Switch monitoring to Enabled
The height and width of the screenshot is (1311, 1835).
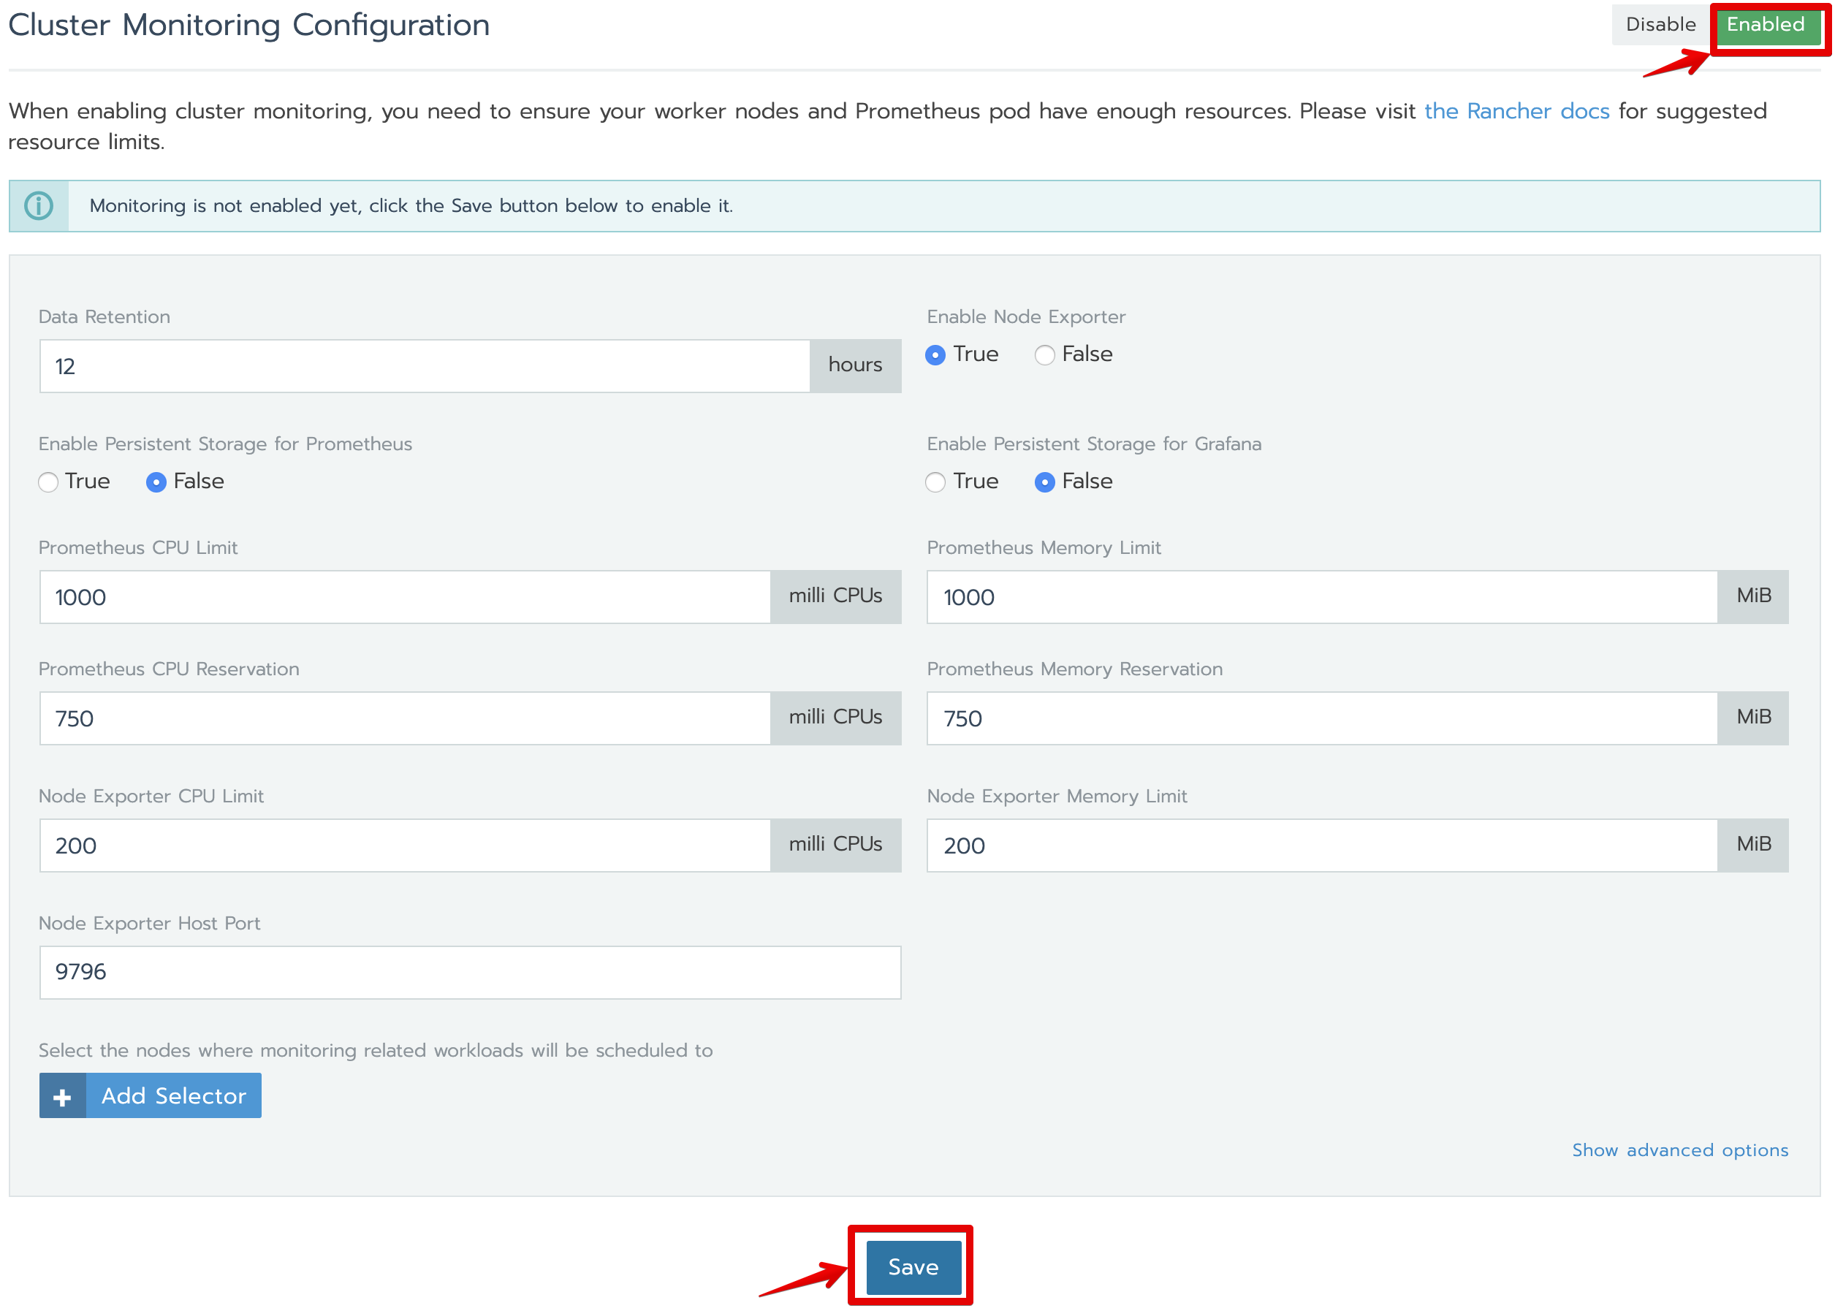[1765, 25]
